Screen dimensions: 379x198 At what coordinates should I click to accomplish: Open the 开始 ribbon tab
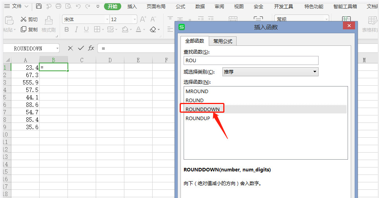[112, 6]
